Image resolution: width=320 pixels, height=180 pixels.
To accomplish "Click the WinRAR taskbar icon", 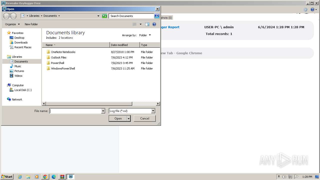I will (62, 177).
